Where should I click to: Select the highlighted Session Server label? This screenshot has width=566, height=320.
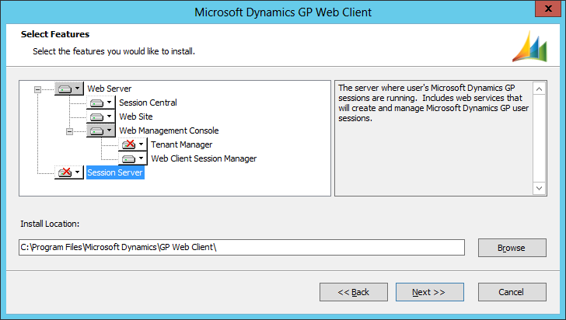(115, 172)
